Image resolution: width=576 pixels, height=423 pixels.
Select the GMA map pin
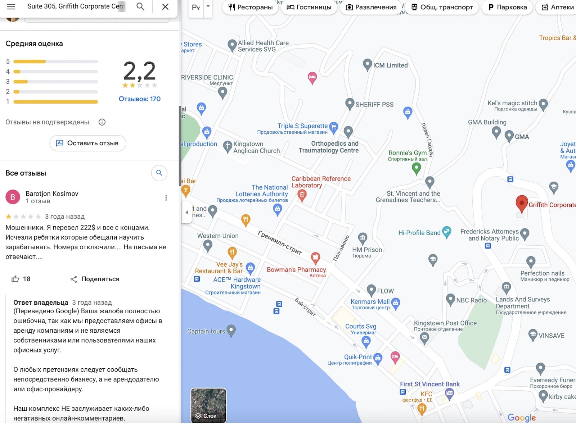[509, 137]
